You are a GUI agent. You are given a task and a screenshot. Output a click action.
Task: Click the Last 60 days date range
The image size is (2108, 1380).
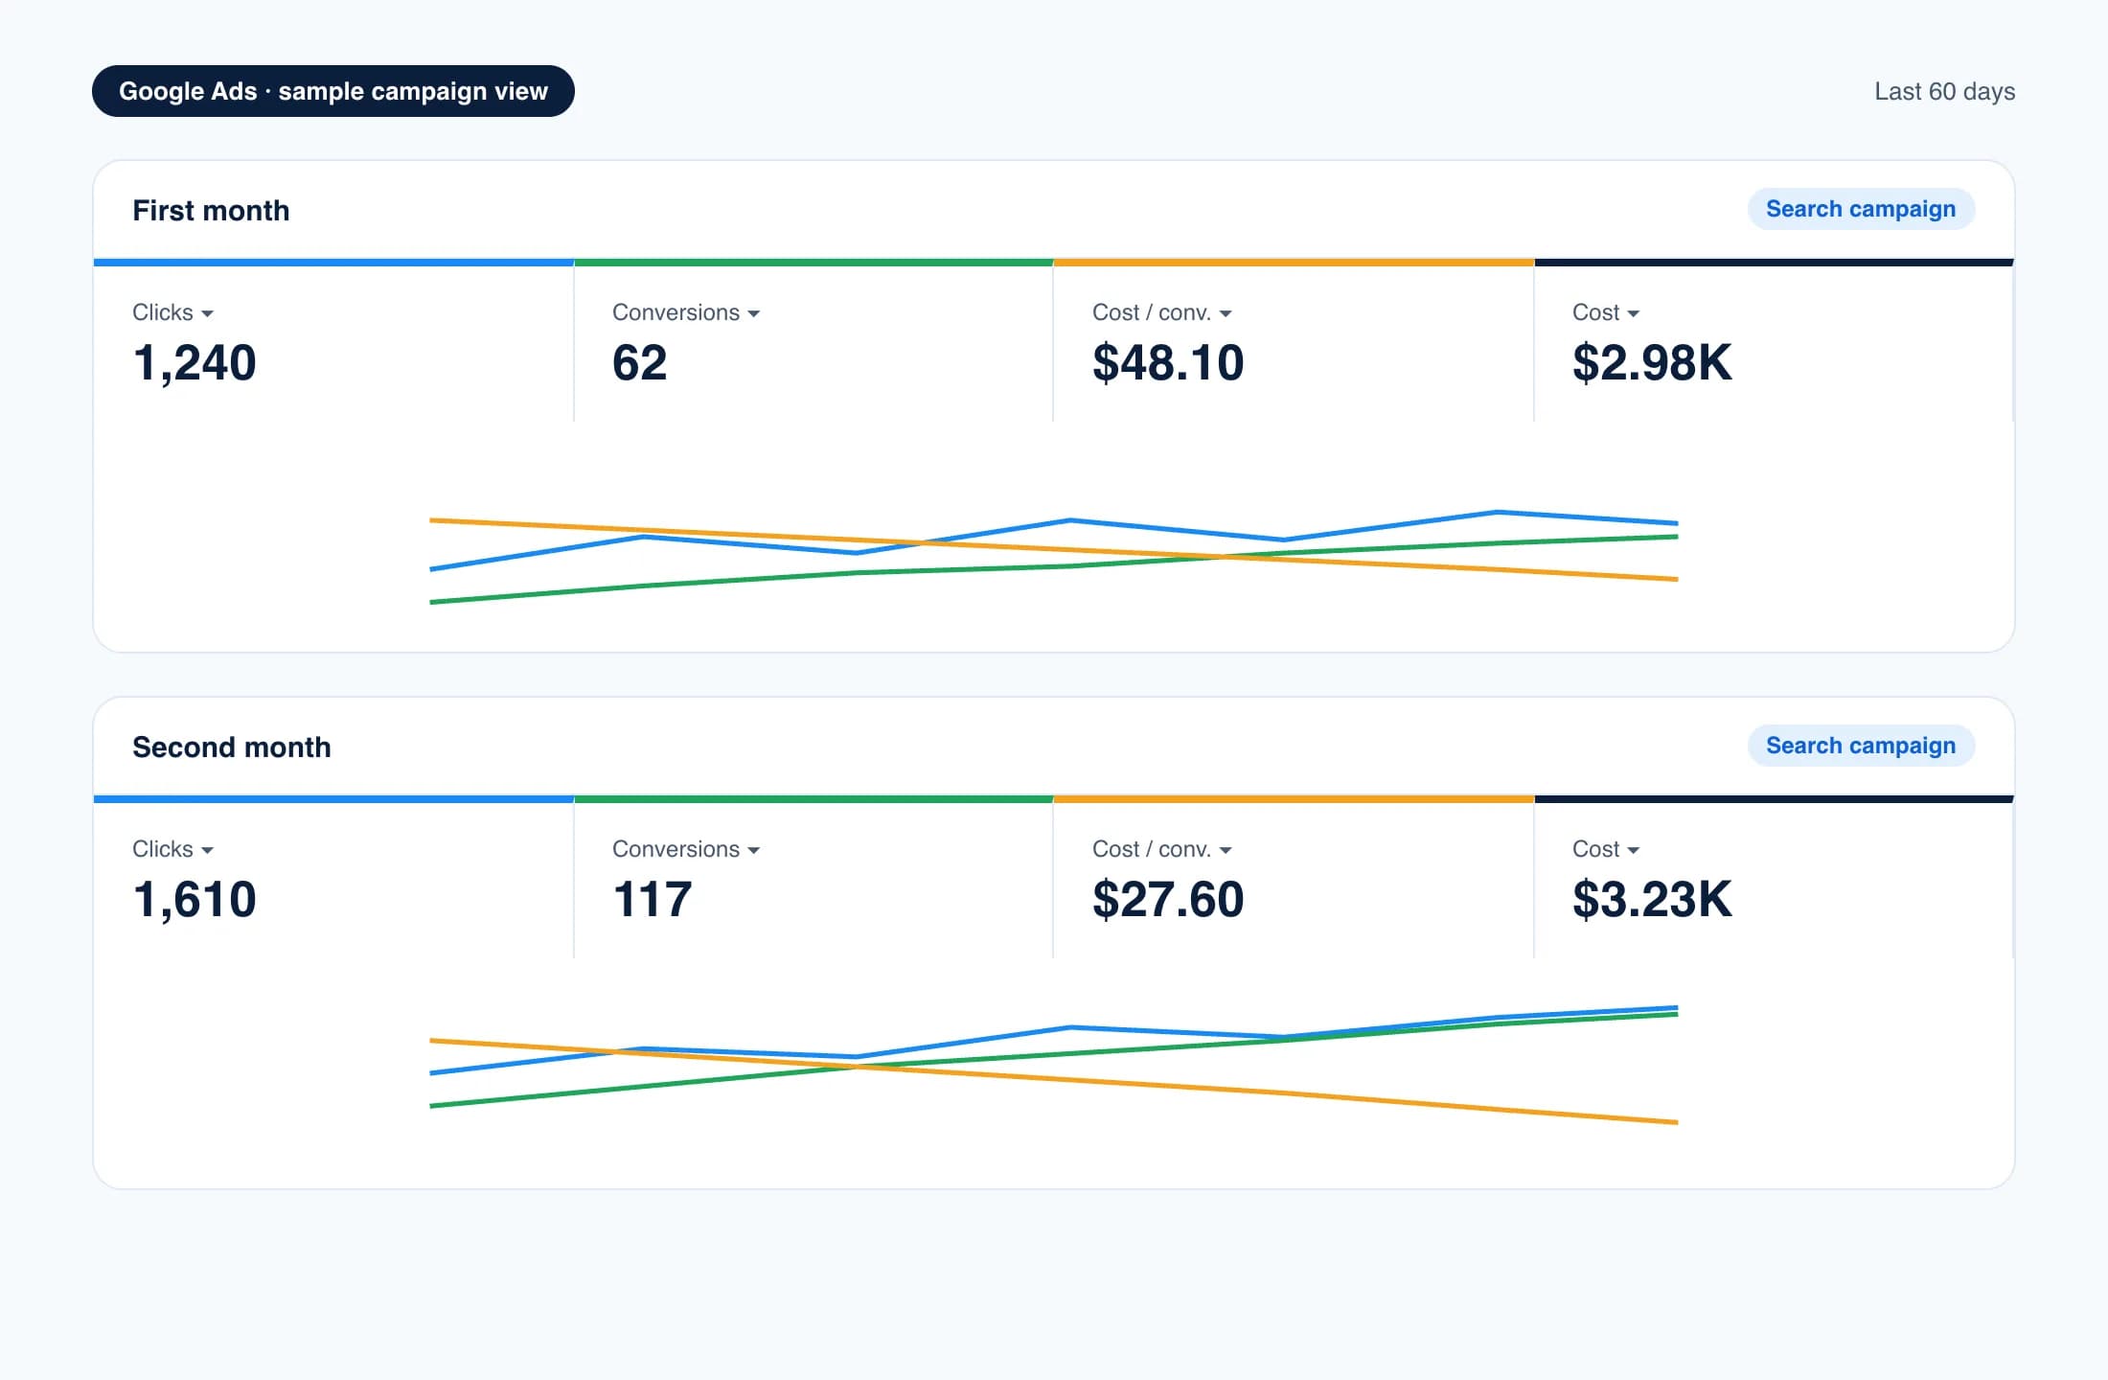pyautogui.click(x=1944, y=91)
